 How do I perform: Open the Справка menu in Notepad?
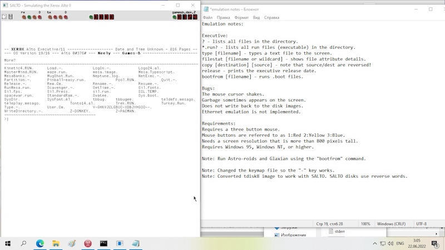[x=272, y=18]
